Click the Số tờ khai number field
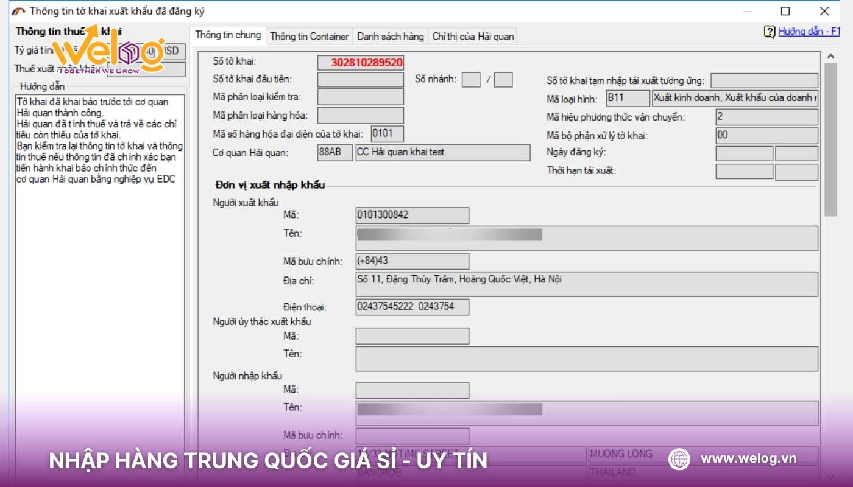The image size is (853, 487). (361, 62)
